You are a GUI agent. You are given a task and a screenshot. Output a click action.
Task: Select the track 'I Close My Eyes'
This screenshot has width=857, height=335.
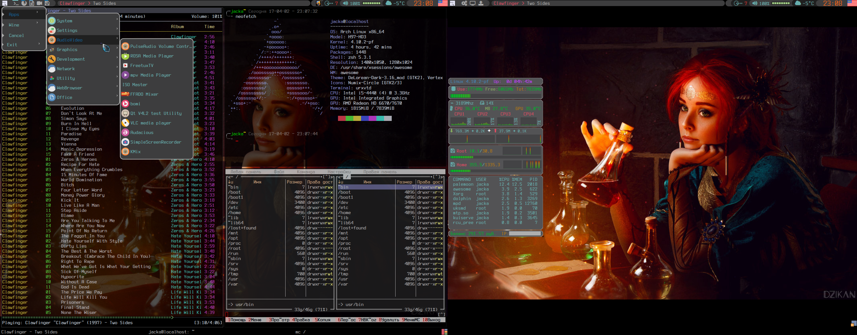click(x=80, y=129)
